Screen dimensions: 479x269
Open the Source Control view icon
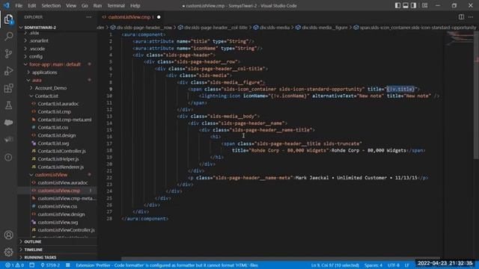click(x=8, y=54)
